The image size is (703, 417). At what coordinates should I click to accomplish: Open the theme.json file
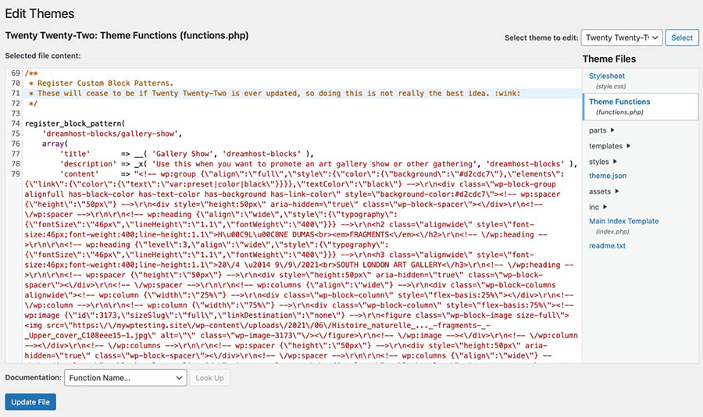coord(608,176)
